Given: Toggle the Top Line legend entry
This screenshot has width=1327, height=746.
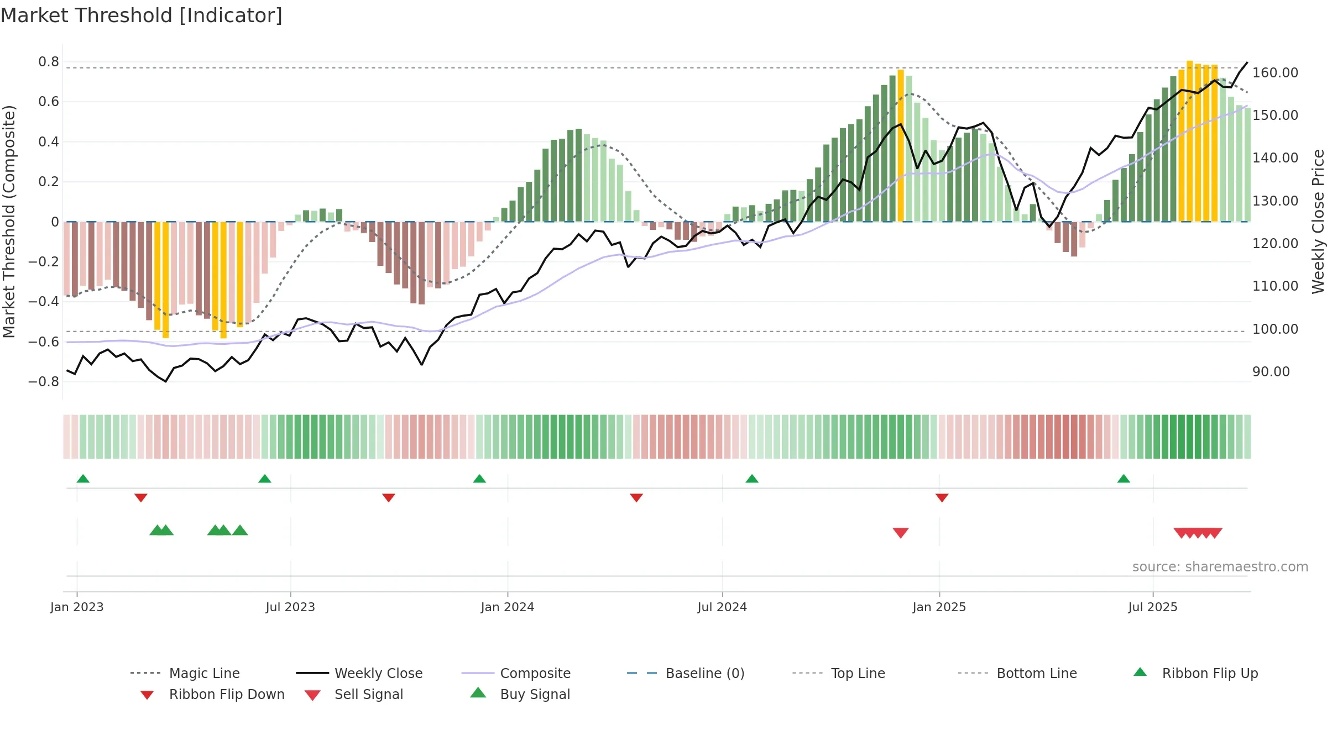Looking at the screenshot, I should coord(839,673).
